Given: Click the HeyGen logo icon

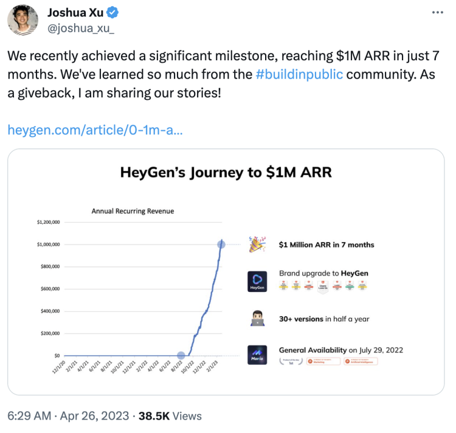Looking at the screenshot, I should (x=257, y=282).
